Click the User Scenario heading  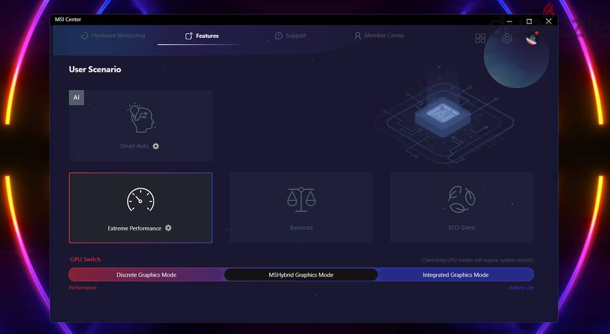point(95,69)
